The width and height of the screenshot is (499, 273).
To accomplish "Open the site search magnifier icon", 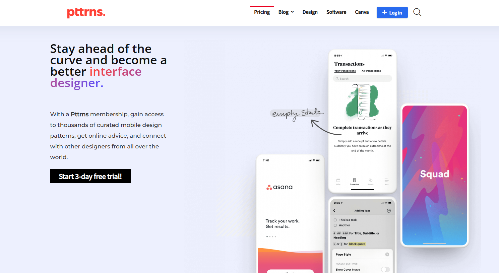I will pyautogui.click(x=417, y=12).
